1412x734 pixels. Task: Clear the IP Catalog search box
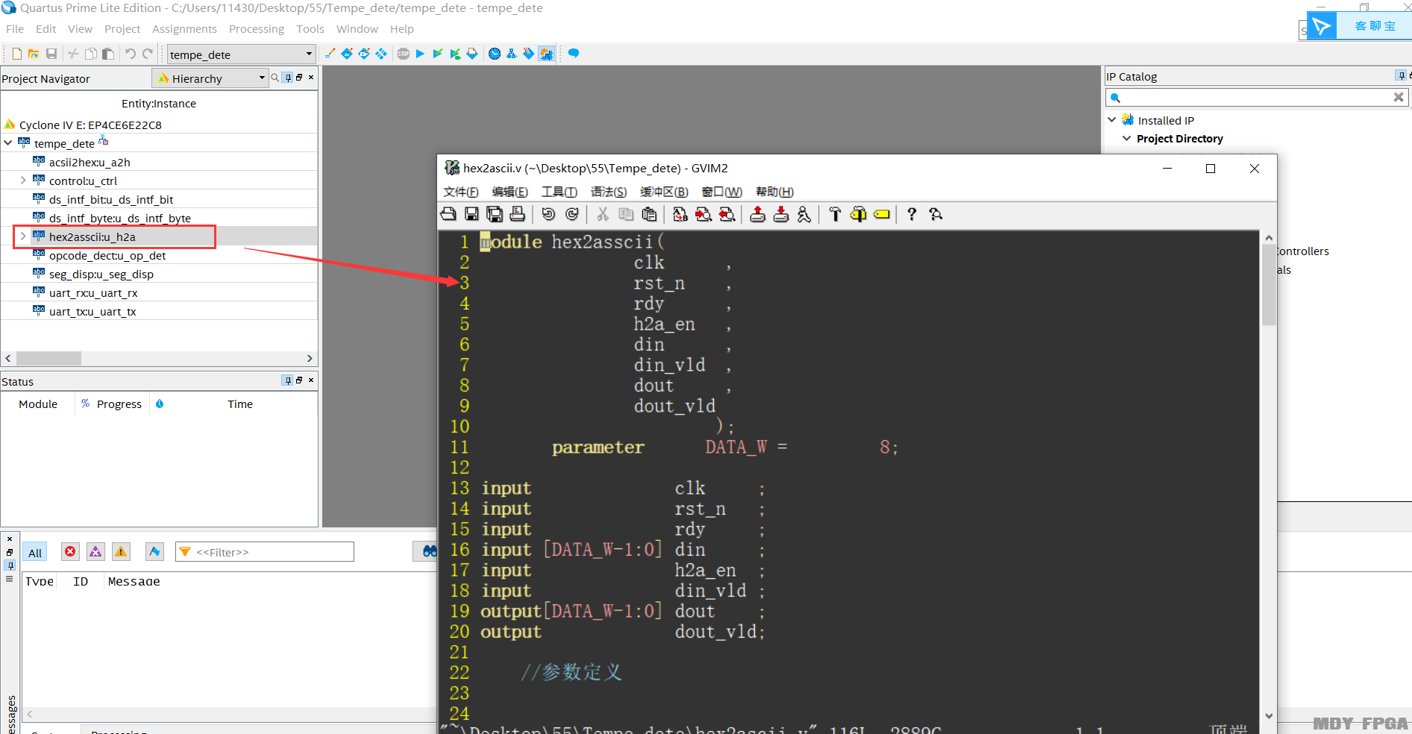click(1399, 97)
